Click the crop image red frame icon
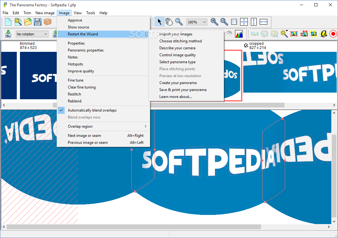338x238 pixels. 294,34
